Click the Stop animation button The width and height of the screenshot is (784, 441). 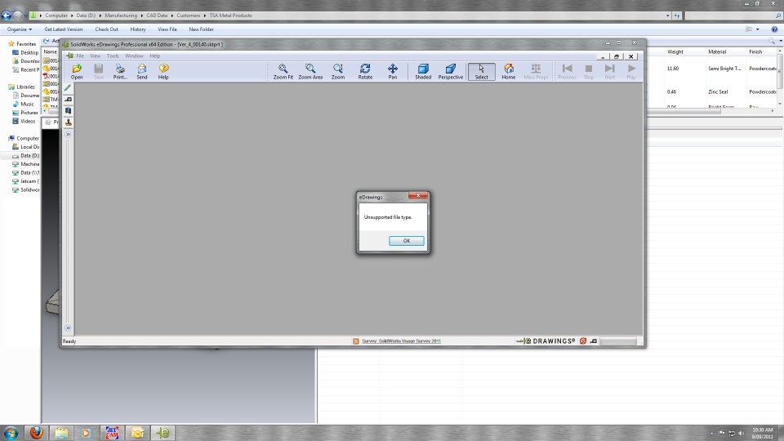pyautogui.click(x=589, y=71)
